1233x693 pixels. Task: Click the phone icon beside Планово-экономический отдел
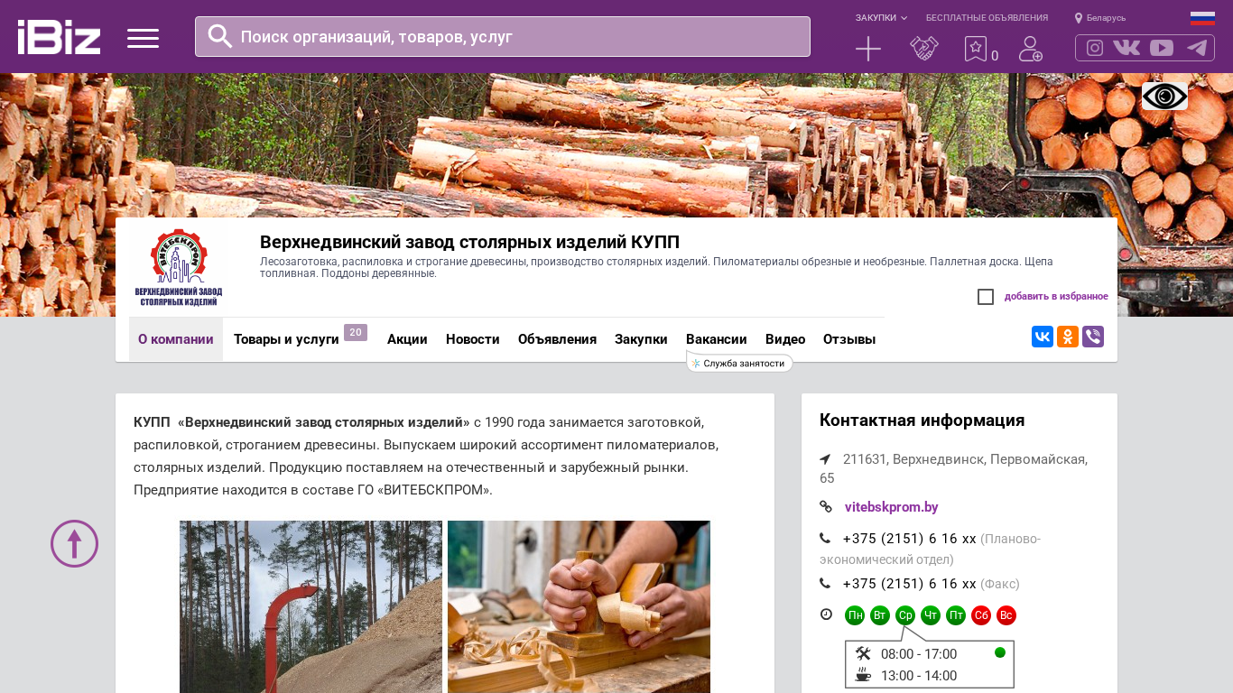coord(825,539)
